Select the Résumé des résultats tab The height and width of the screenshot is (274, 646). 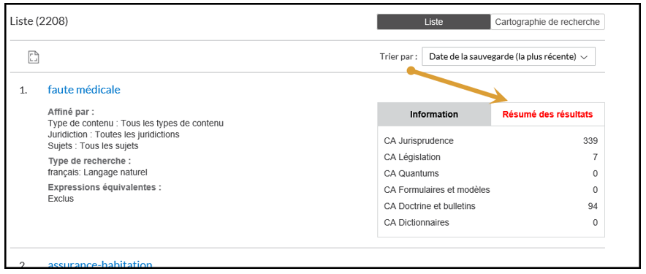(547, 114)
